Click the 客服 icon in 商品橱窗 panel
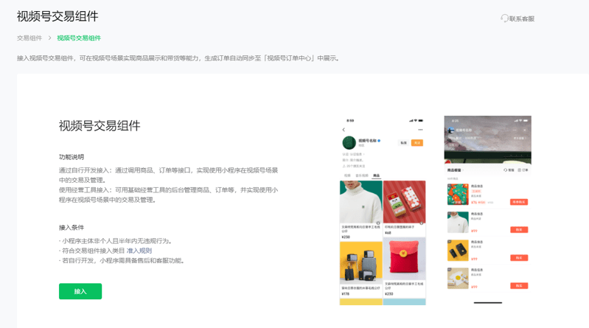The height and width of the screenshot is (328, 589). [x=506, y=170]
